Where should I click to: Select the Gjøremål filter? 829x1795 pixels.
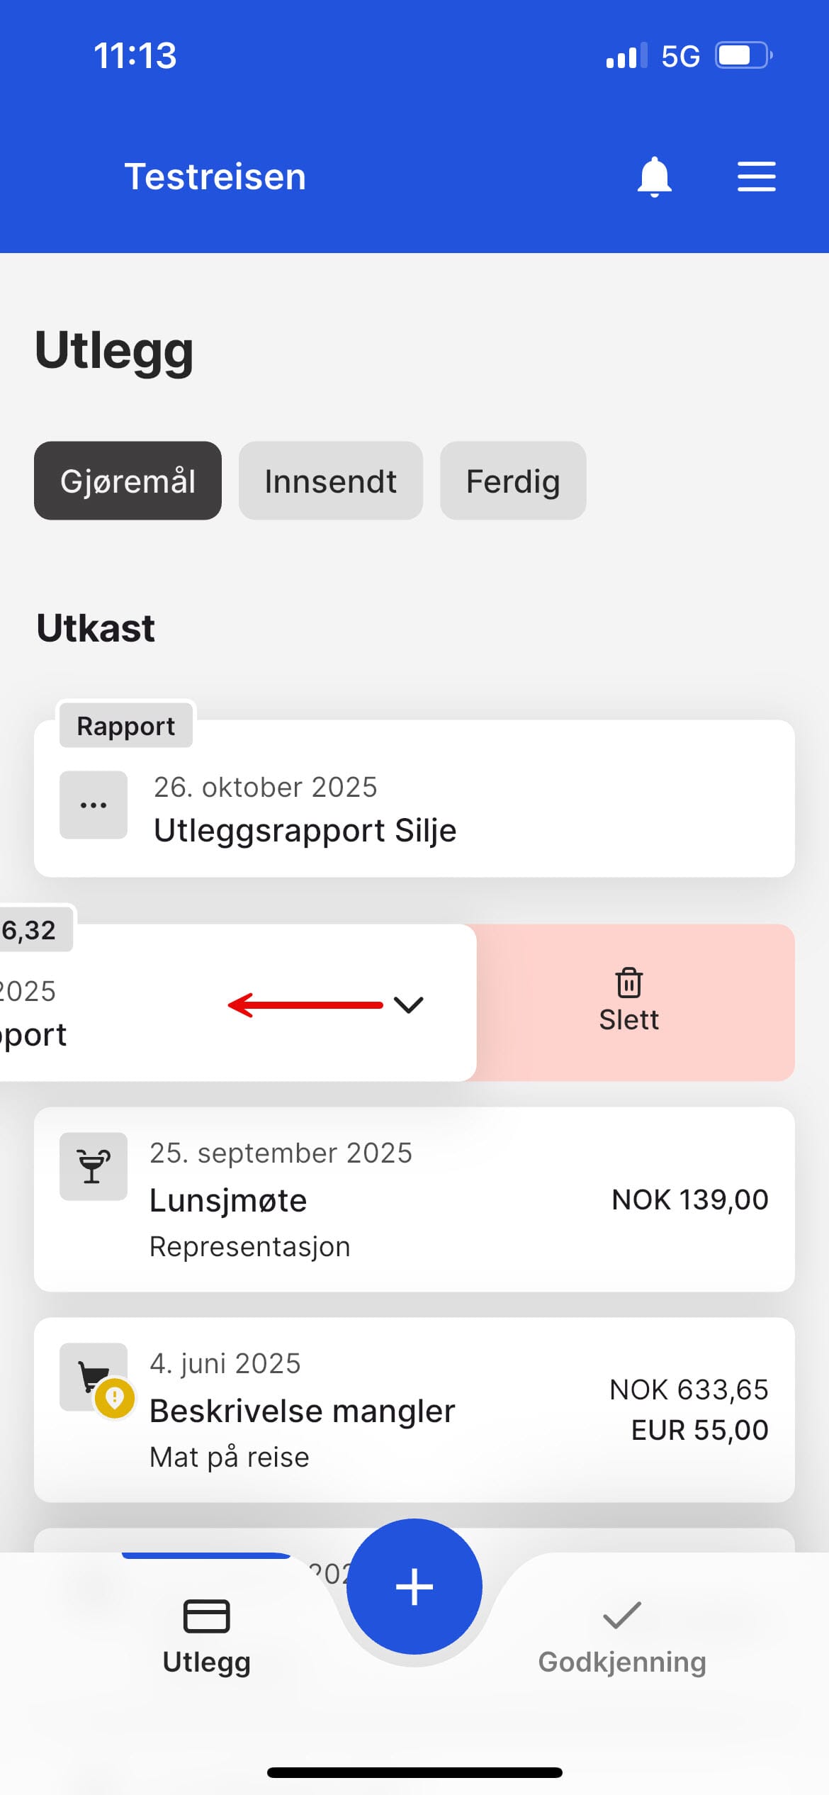coord(128,481)
